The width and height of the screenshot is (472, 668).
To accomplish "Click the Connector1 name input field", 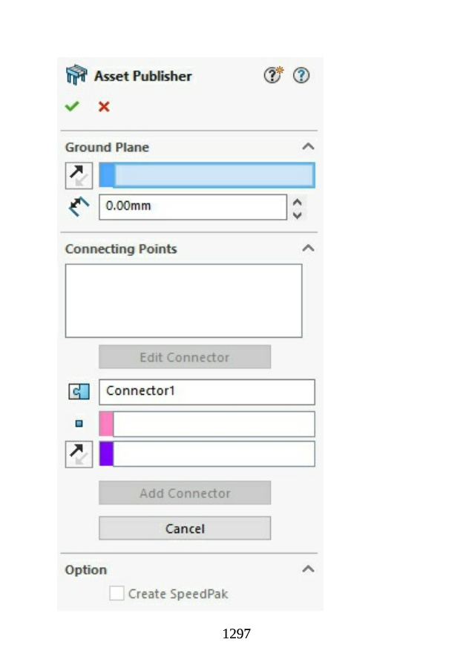I will point(206,391).
